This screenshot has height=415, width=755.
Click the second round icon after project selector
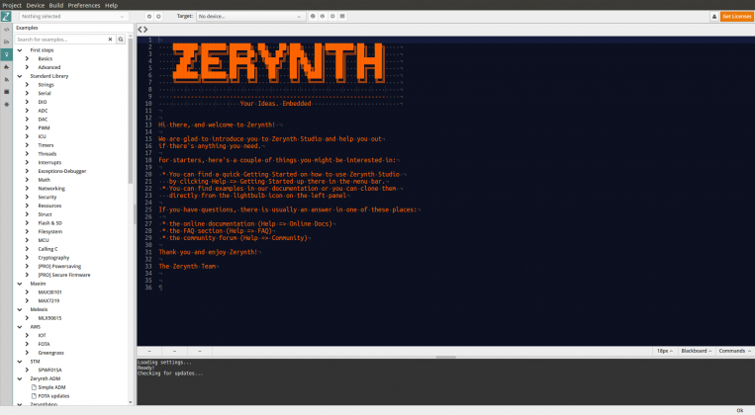(158, 17)
